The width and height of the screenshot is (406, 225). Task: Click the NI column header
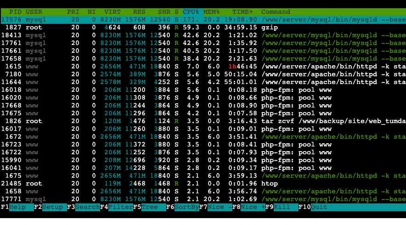point(92,12)
